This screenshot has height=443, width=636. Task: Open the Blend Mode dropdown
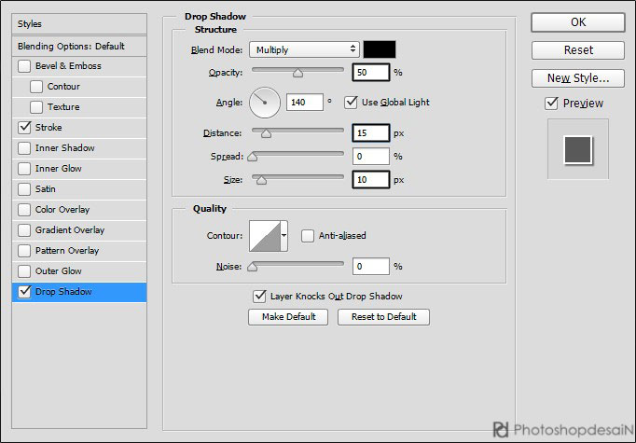click(x=304, y=49)
